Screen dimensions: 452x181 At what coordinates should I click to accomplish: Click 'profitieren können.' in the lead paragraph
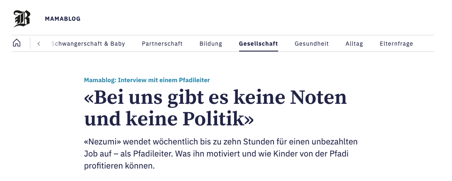119,166
